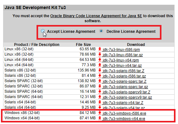Click the 'Product / File Description' column header
Image resolution: width=178 pixels, height=124 pixels.
(37, 45)
